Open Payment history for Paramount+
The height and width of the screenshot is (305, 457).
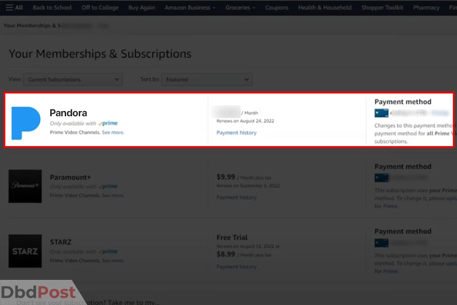pos(236,197)
